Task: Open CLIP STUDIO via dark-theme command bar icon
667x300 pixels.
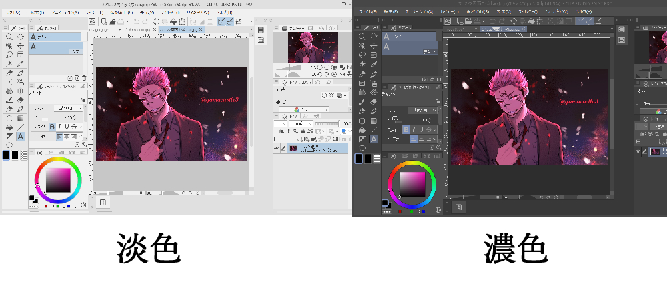Action: (x=447, y=21)
